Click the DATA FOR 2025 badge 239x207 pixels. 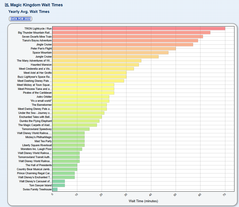click(21, 19)
